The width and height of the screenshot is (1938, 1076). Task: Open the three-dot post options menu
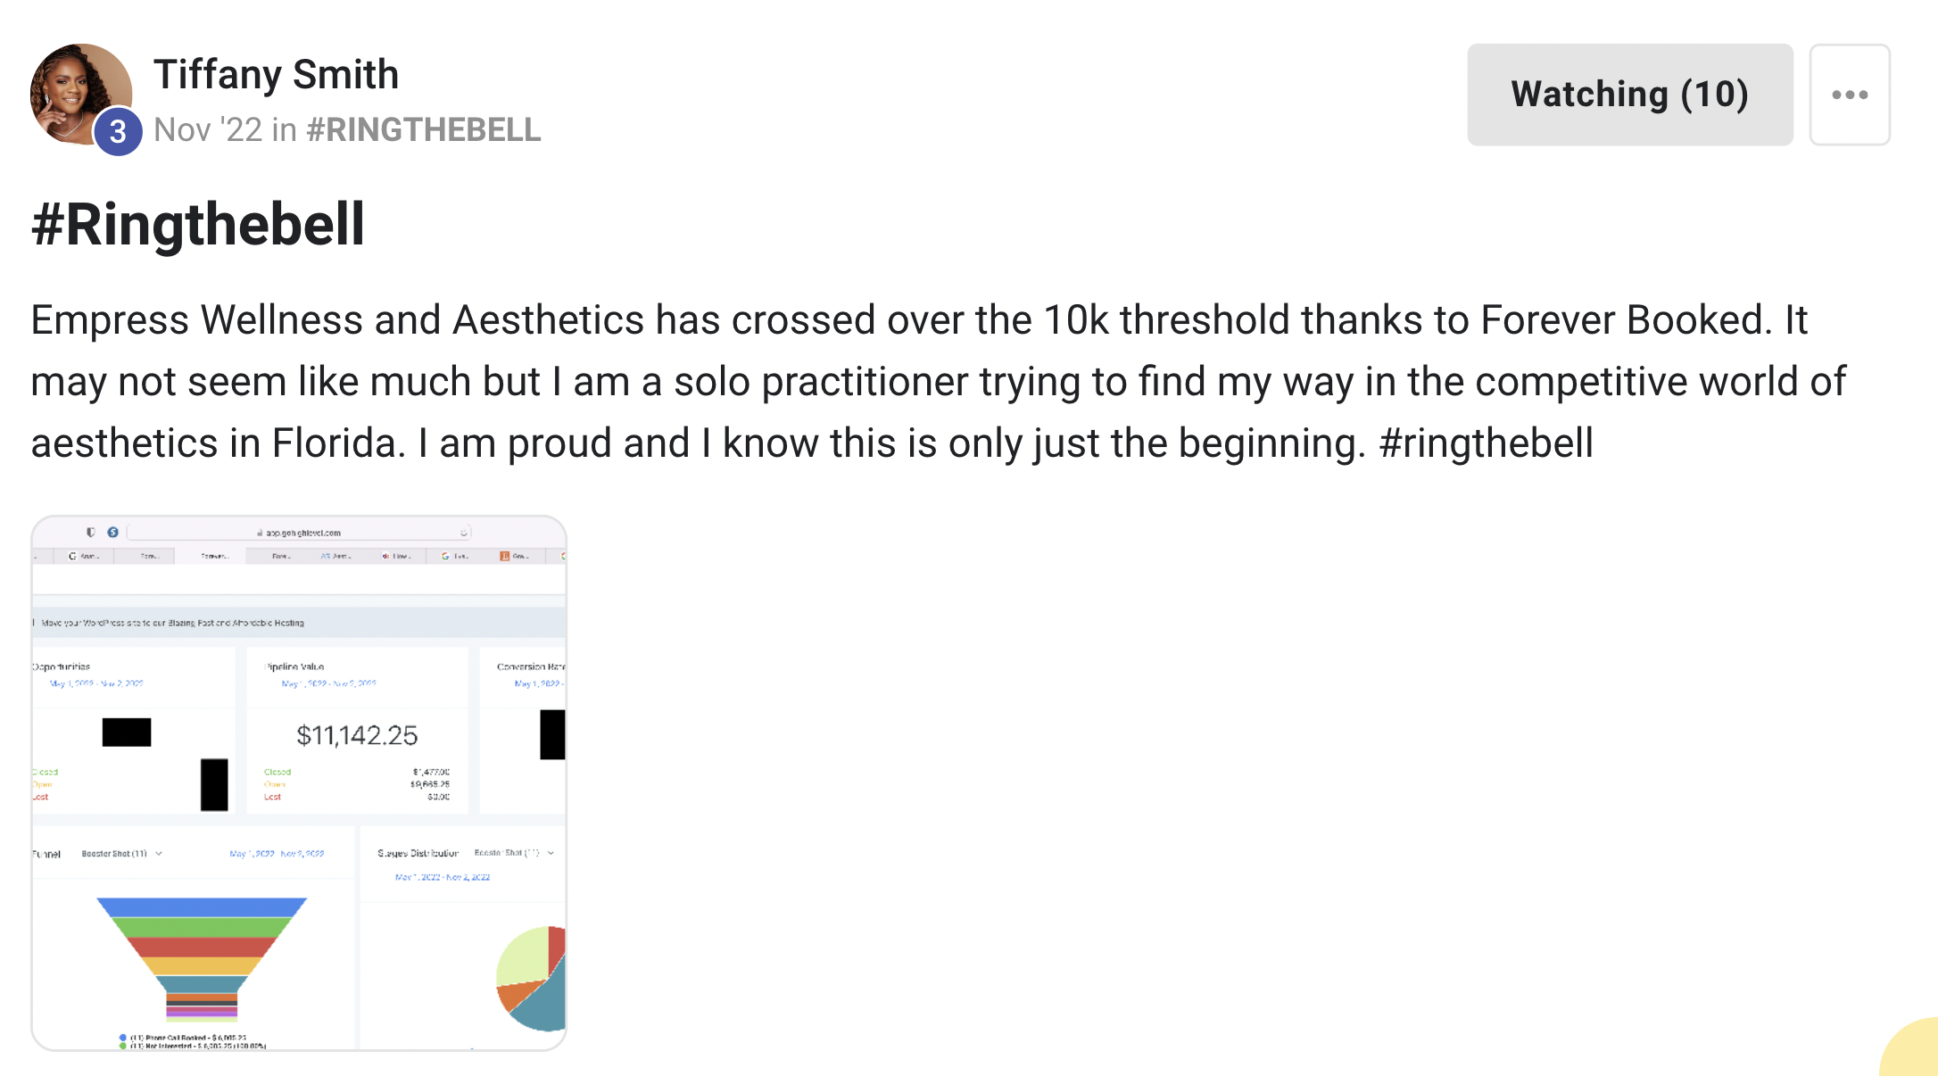1849,95
